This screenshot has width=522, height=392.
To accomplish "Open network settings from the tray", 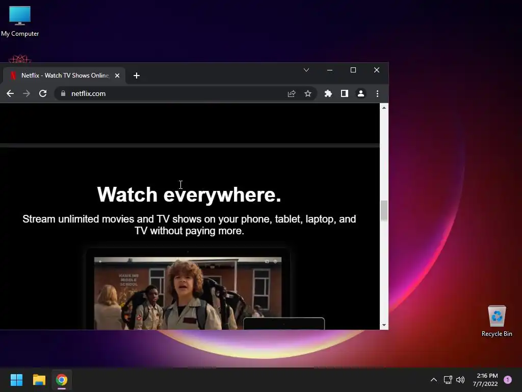I will [x=448, y=380].
